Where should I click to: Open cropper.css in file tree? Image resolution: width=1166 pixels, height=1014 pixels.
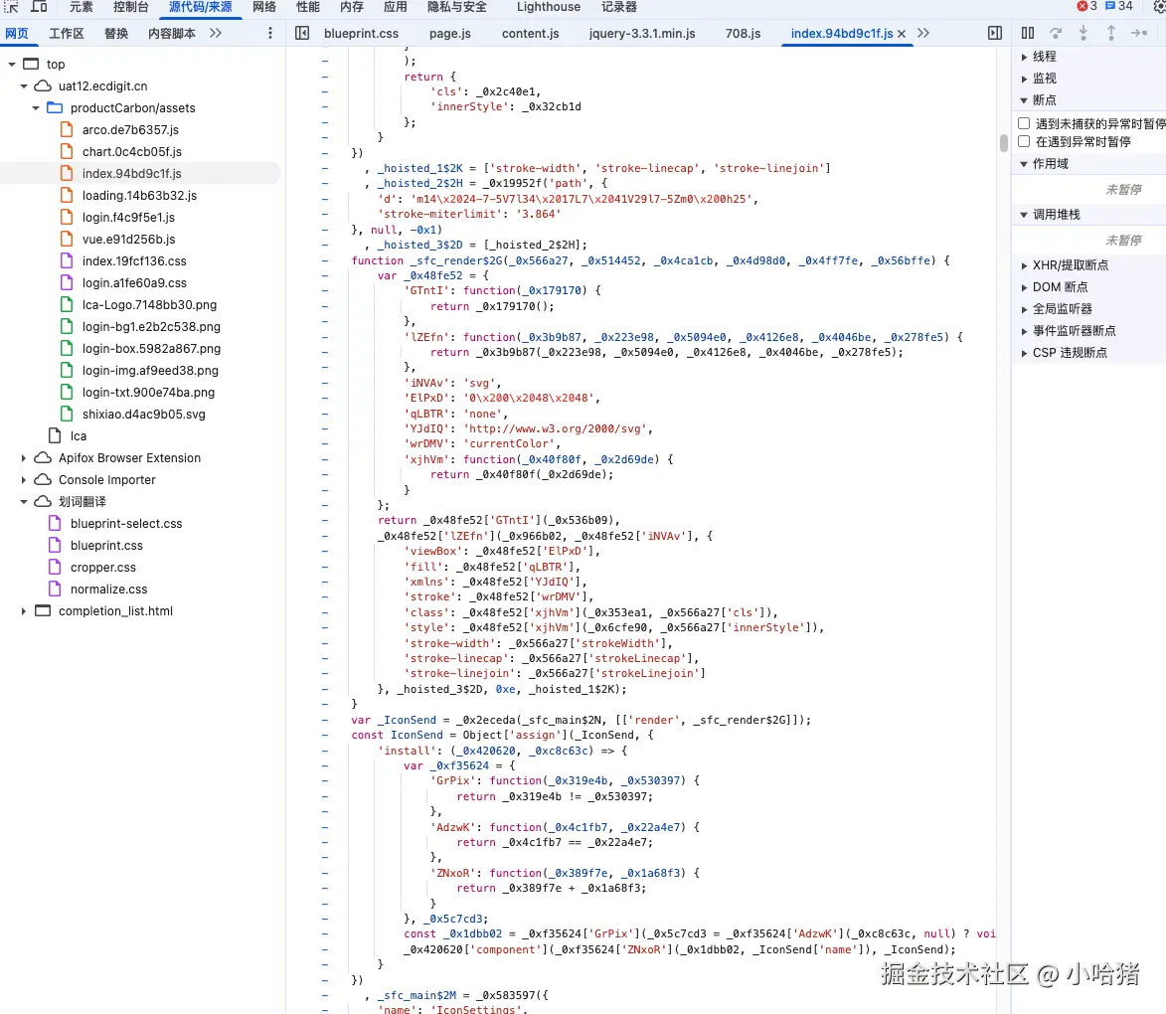coord(102,568)
